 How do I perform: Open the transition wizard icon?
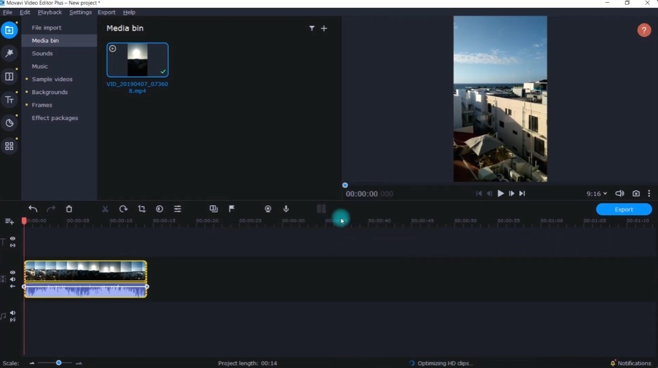click(x=213, y=209)
